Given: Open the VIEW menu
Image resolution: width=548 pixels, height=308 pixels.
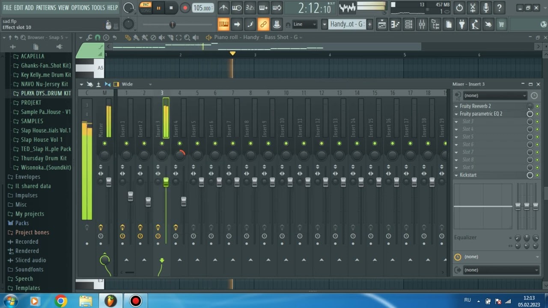Looking at the screenshot, I should click(x=63, y=8).
